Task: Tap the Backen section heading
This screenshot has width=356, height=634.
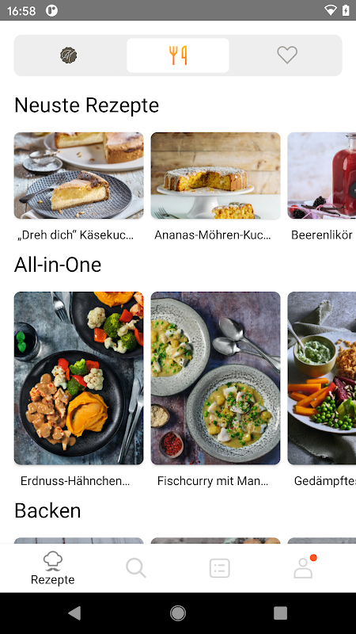Action: [47, 510]
